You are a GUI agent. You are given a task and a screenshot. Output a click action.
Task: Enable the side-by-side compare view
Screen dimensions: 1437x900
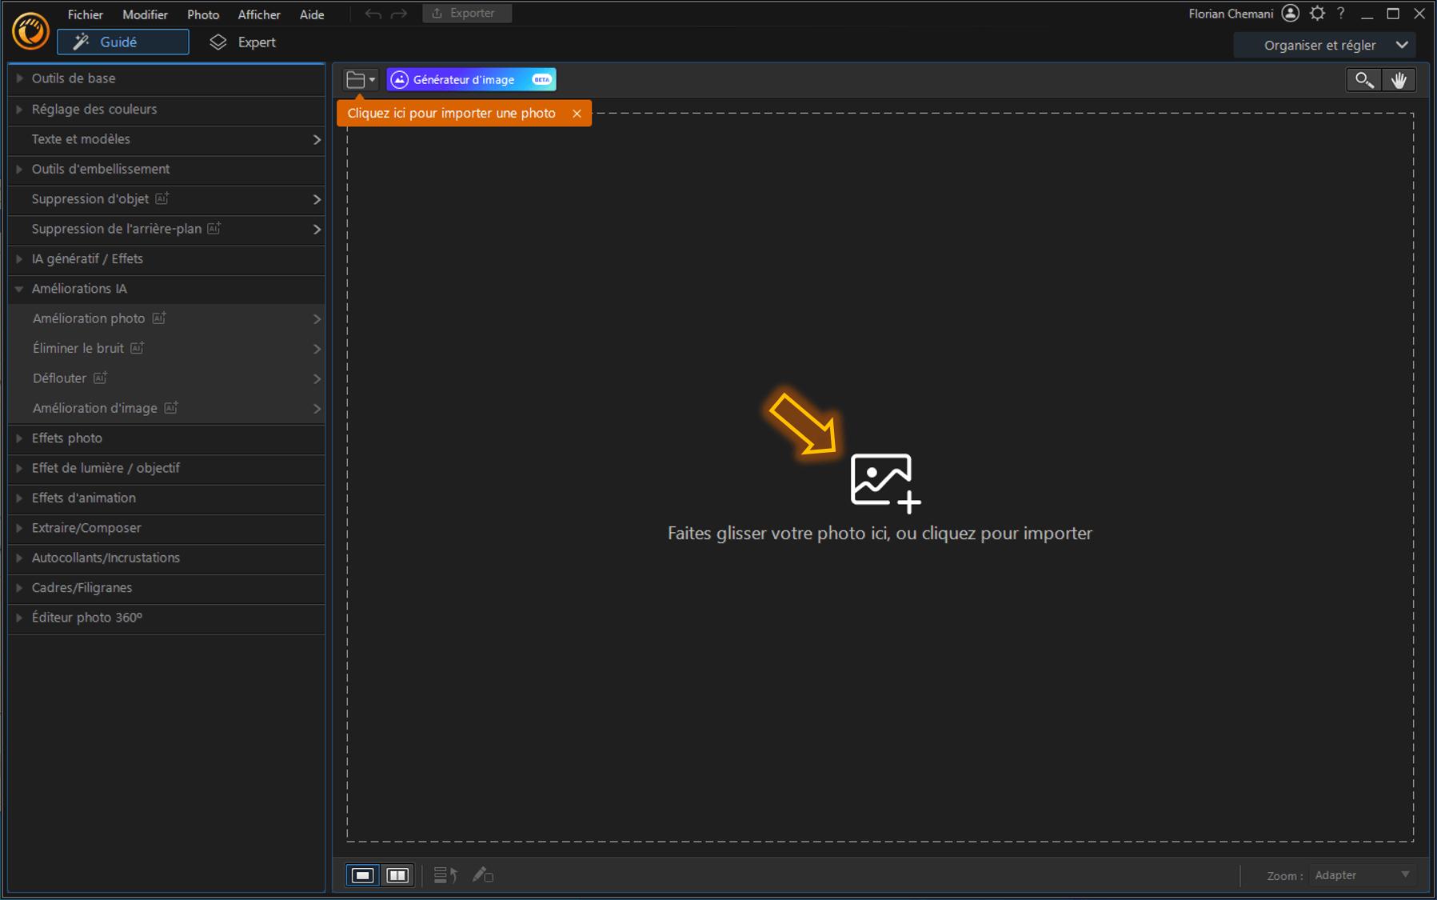coord(397,874)
